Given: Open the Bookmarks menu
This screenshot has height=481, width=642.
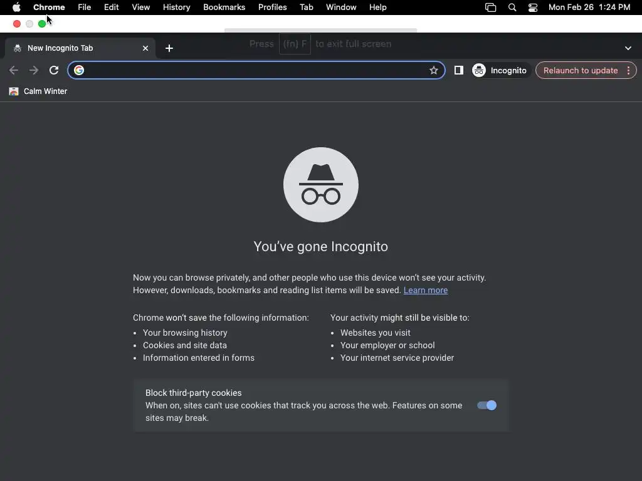Looking at the screenshot, I should [x=224, y=8].
